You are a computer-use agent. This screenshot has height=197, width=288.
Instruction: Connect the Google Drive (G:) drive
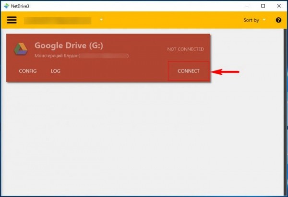click(189, 71)
